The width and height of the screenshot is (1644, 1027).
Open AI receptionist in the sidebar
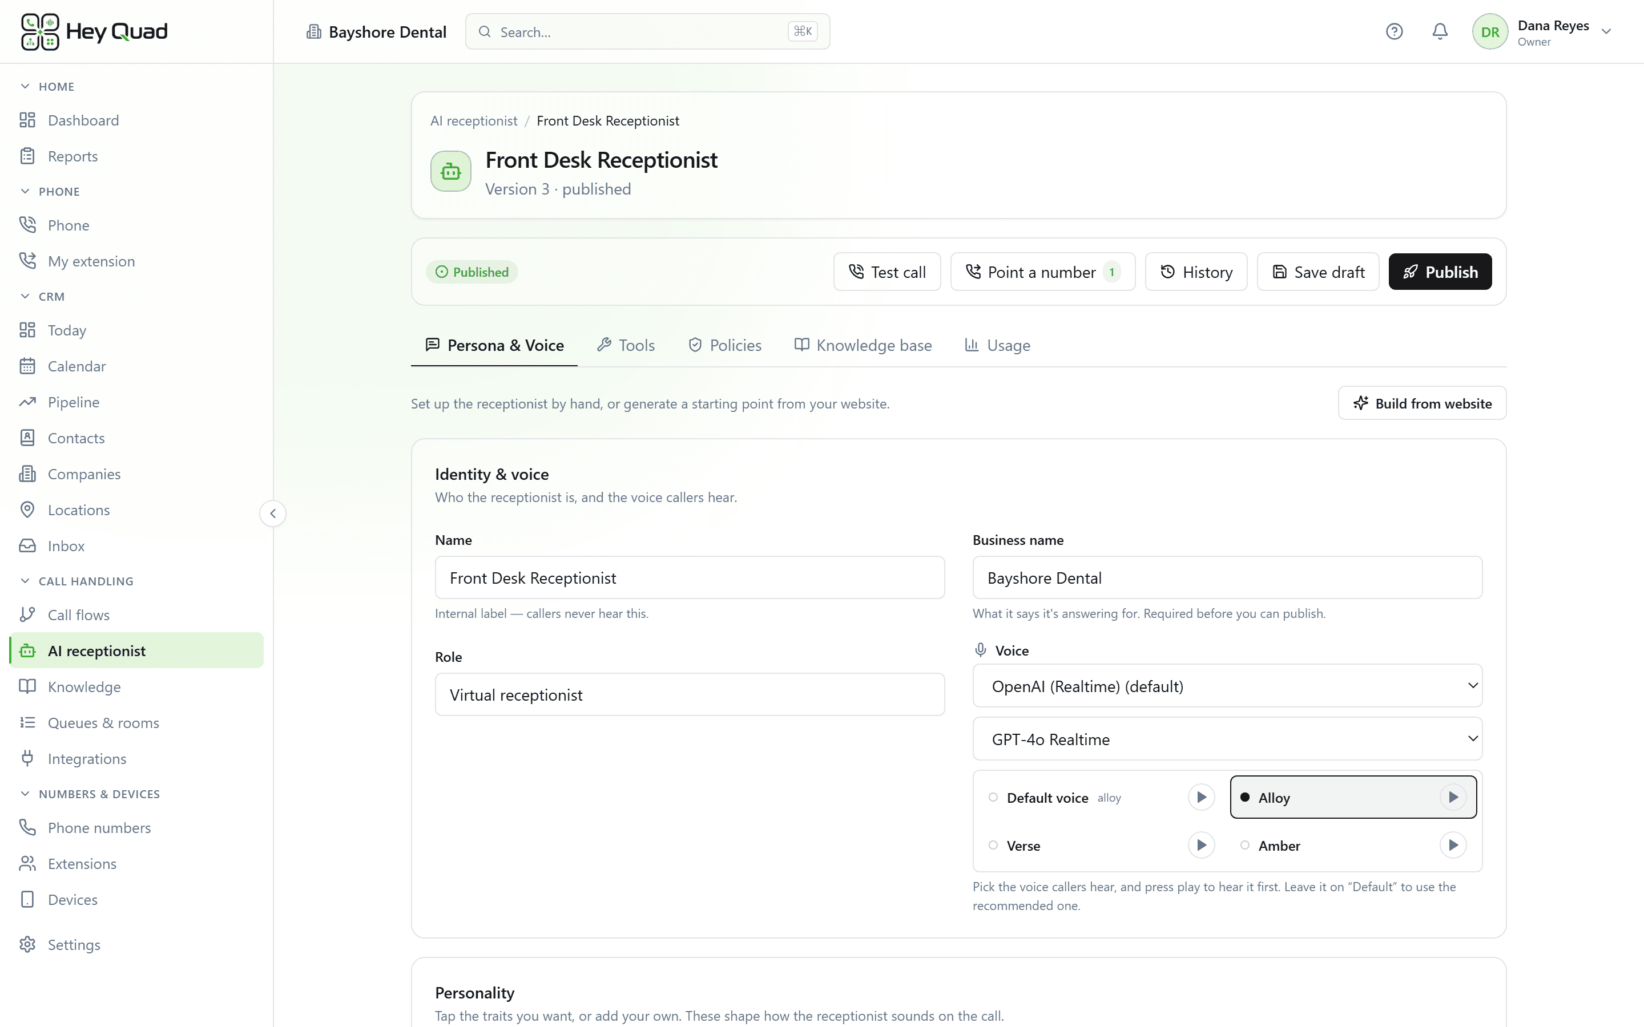(137, 650)
